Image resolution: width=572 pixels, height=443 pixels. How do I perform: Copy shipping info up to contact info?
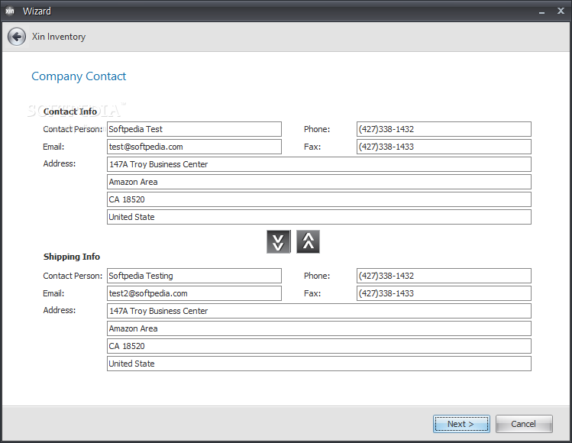309,241
